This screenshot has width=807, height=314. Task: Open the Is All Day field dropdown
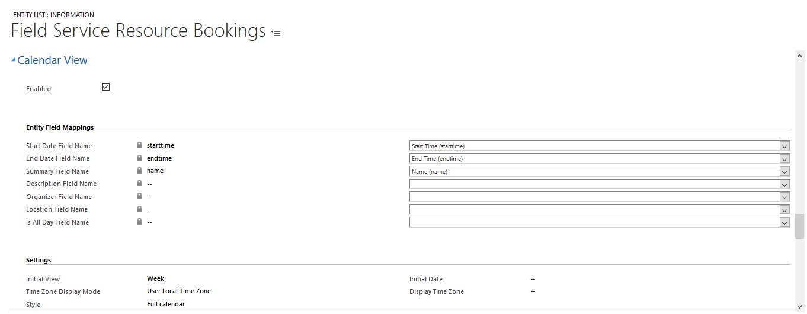(x=600, y=222)
